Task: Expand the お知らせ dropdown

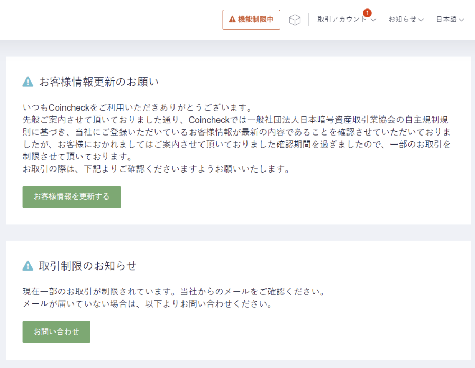Action: tap(406, 20)
